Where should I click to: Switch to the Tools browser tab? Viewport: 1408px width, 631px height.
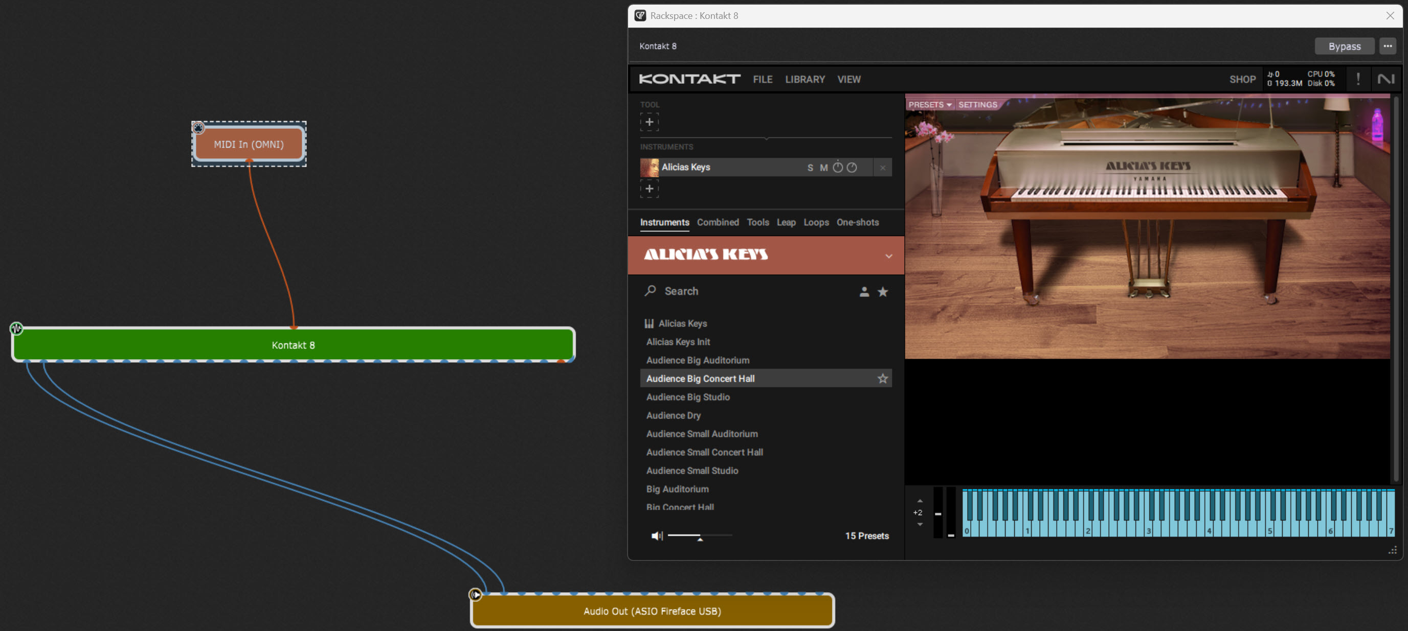coord(757,222)
